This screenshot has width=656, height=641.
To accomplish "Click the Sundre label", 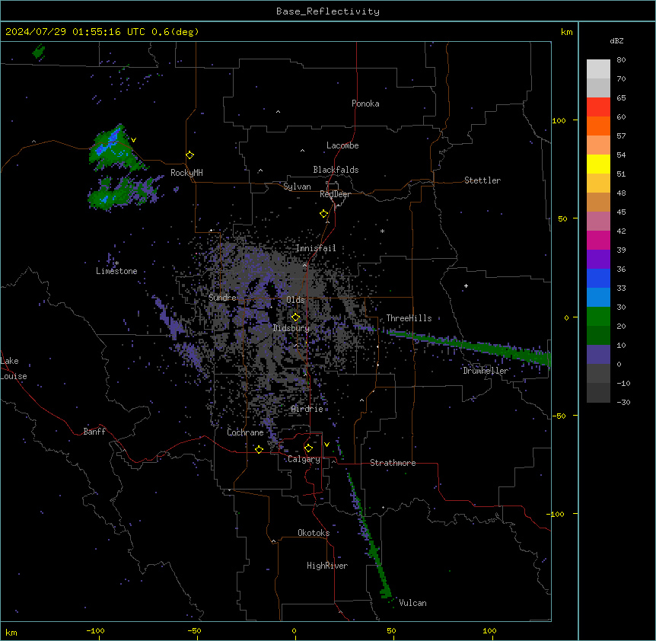I will tap(222, 298).
